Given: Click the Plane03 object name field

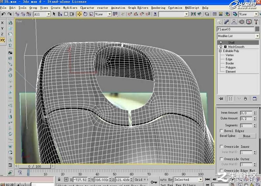Looking at the screenshot, I should [x=236, y=29].
